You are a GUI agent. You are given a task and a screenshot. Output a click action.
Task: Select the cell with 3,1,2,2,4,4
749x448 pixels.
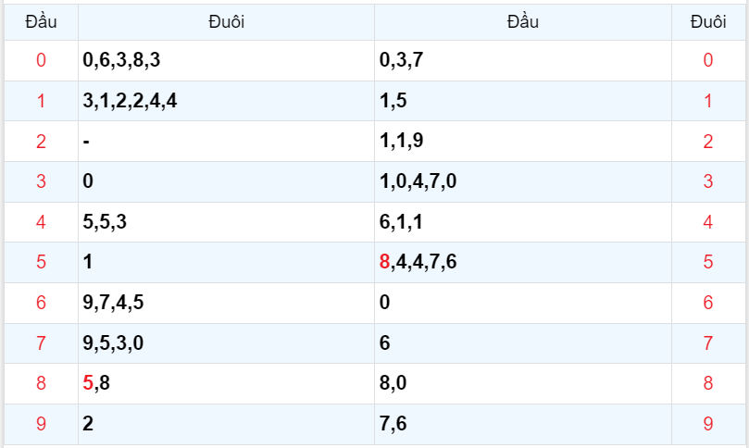(x=130, y=101)
